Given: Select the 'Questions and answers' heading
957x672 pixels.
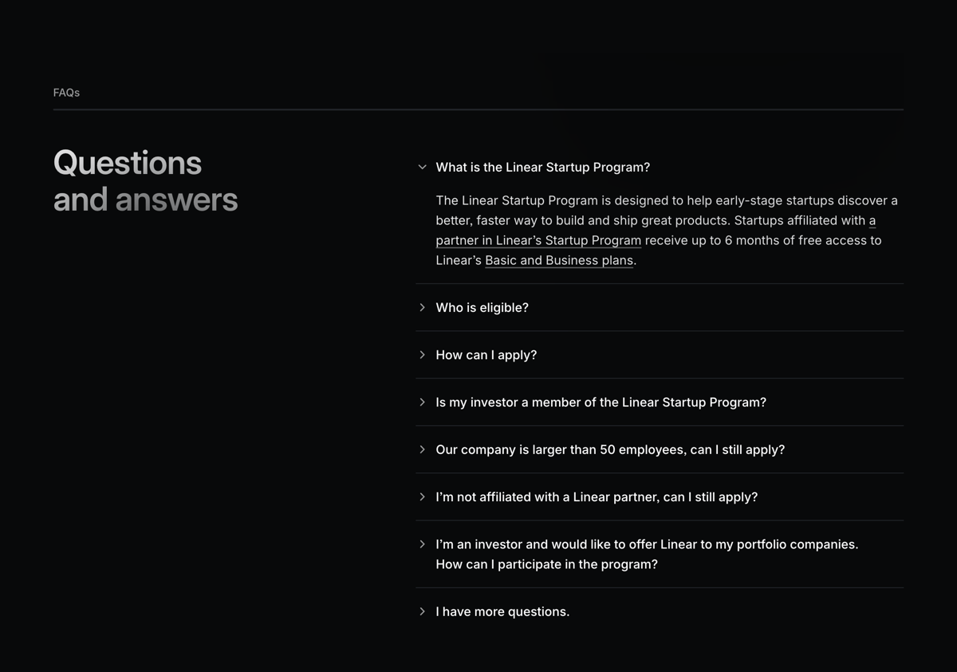Looking at the screenshot, I should (x=144, y=181).
